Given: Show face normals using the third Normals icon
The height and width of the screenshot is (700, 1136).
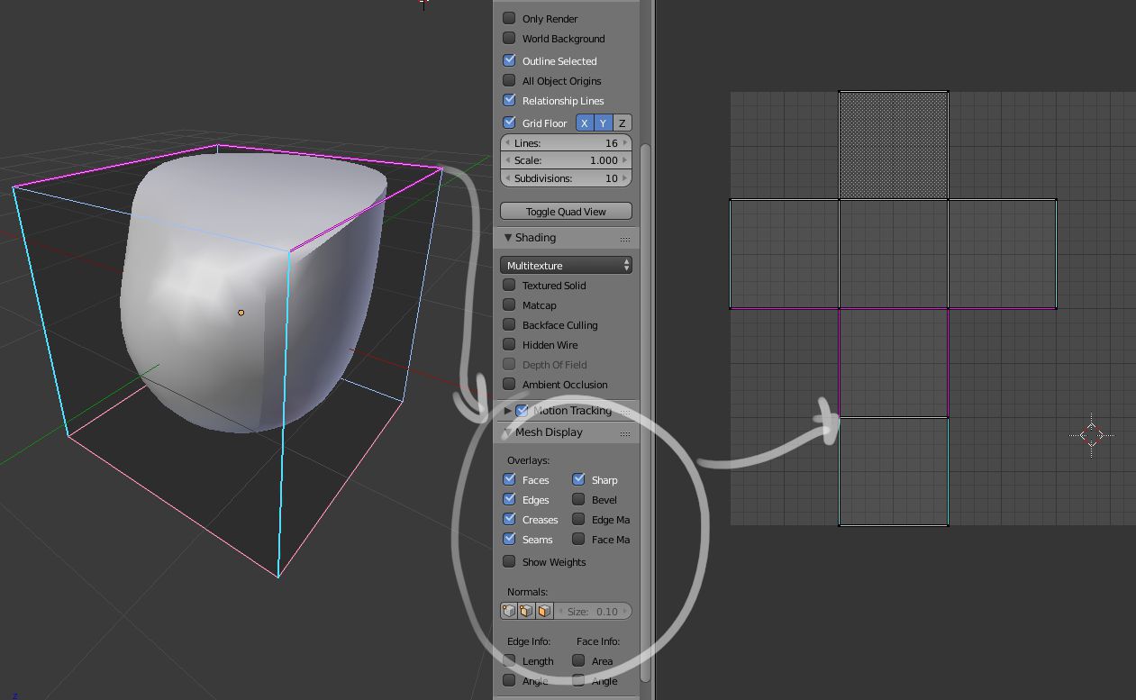Looking at the screenshot, I should coord(543,611).
